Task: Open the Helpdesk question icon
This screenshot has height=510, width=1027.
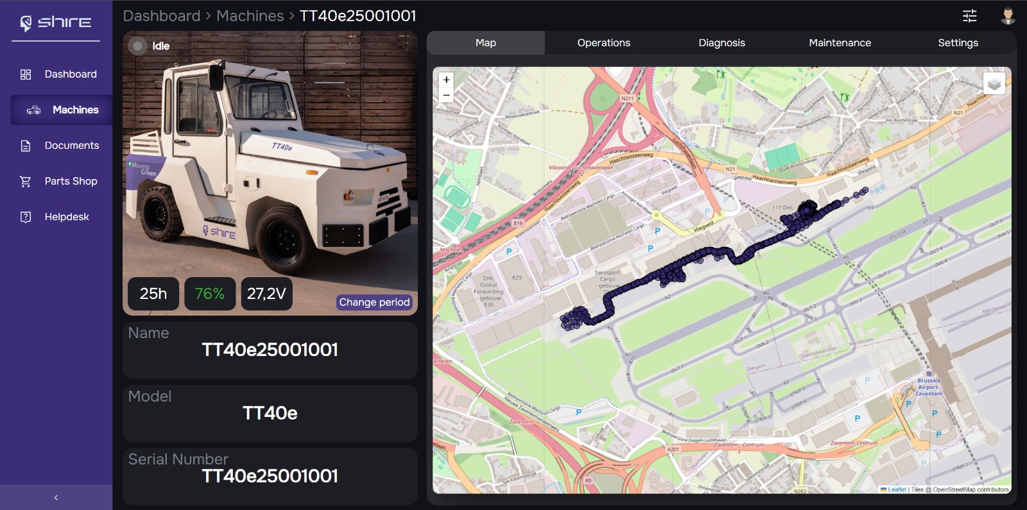Action: pos(26,217)
